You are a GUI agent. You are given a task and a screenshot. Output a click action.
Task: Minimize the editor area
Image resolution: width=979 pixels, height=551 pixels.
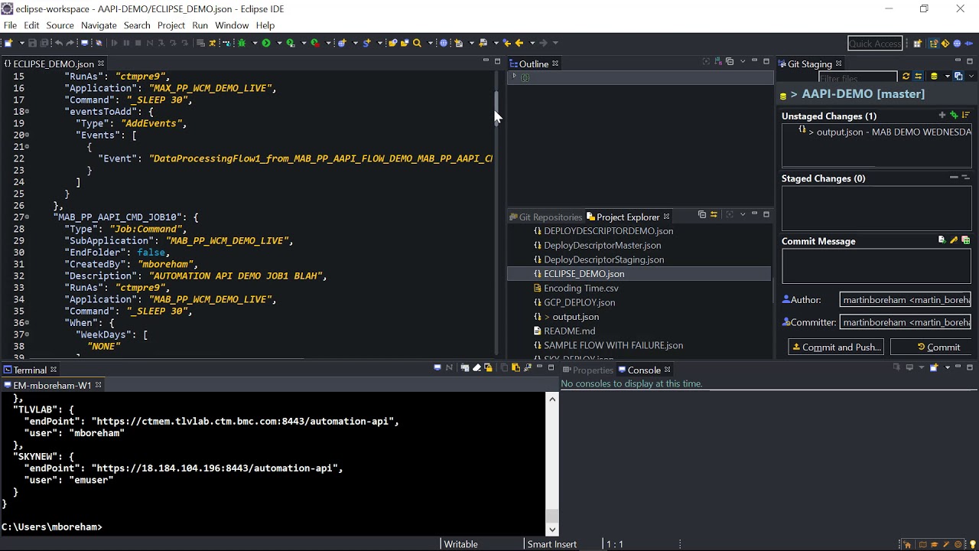tap(485, 61)
